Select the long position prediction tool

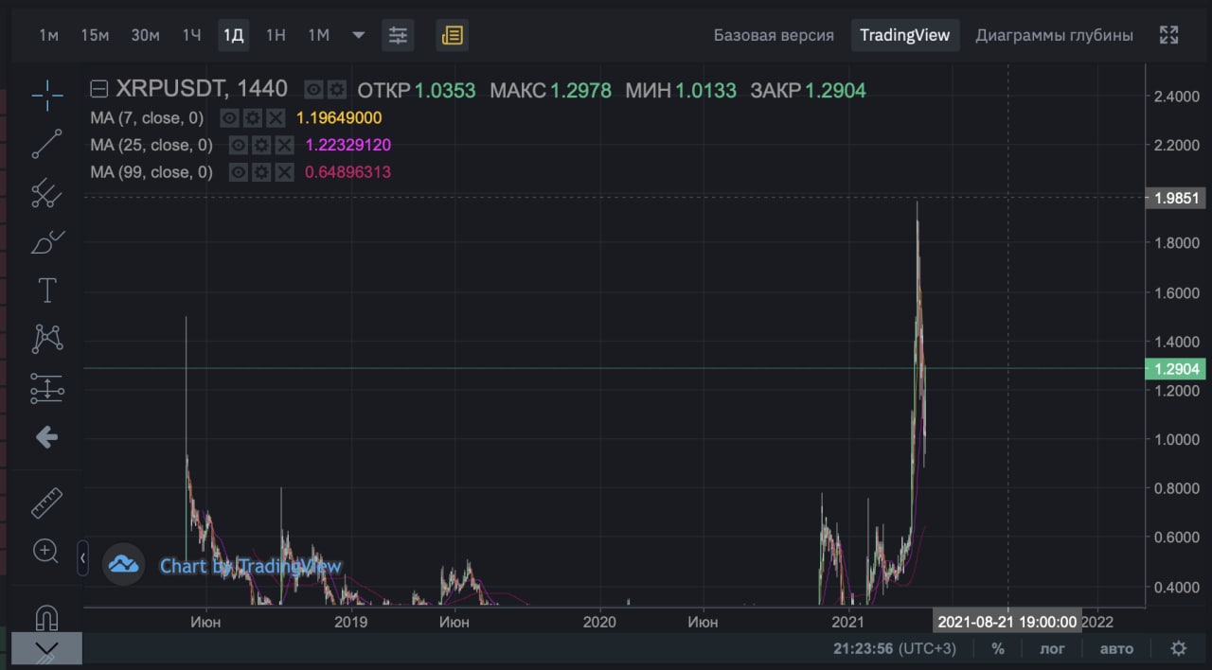[46, 388]
